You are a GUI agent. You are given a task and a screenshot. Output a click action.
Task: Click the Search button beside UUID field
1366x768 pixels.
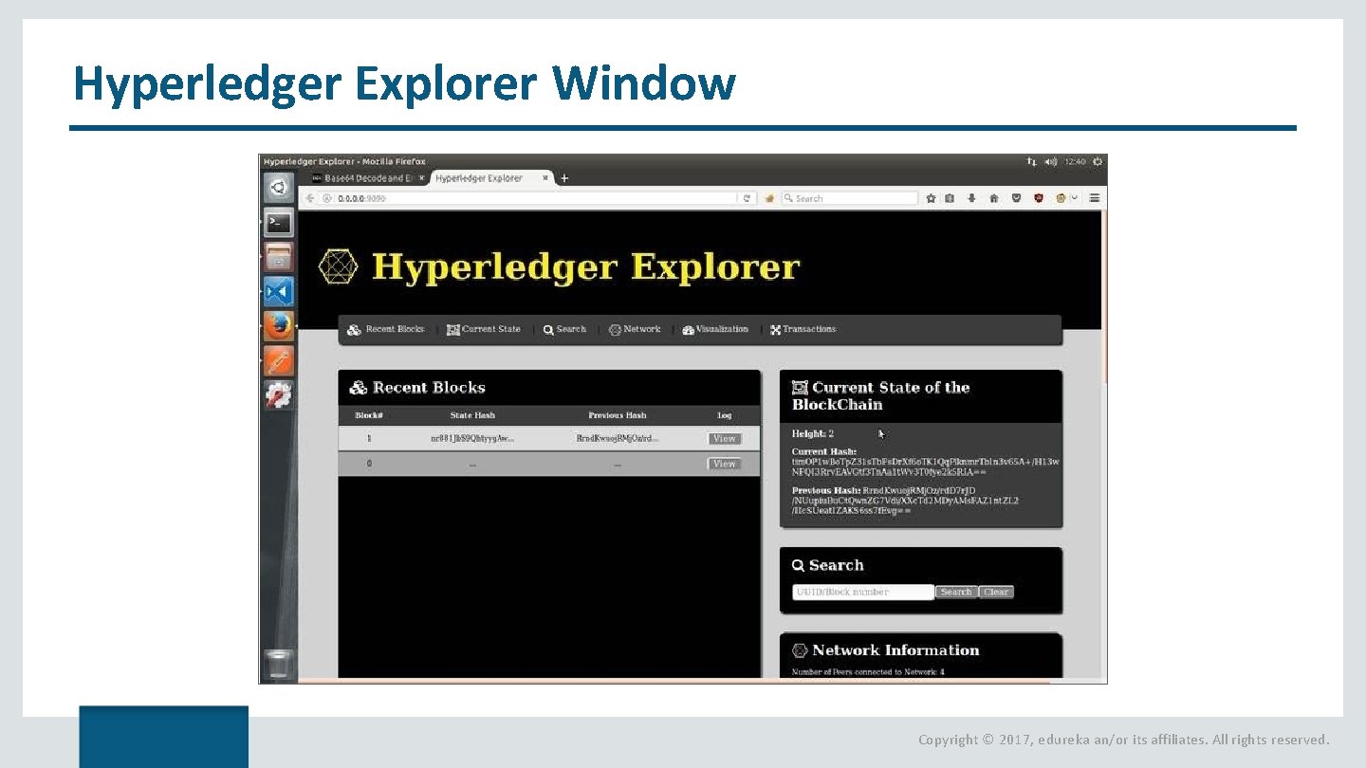(956, 593)
